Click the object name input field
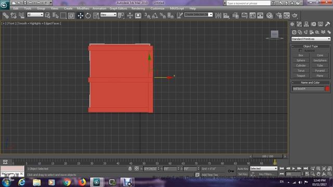 tap(309, 89)
